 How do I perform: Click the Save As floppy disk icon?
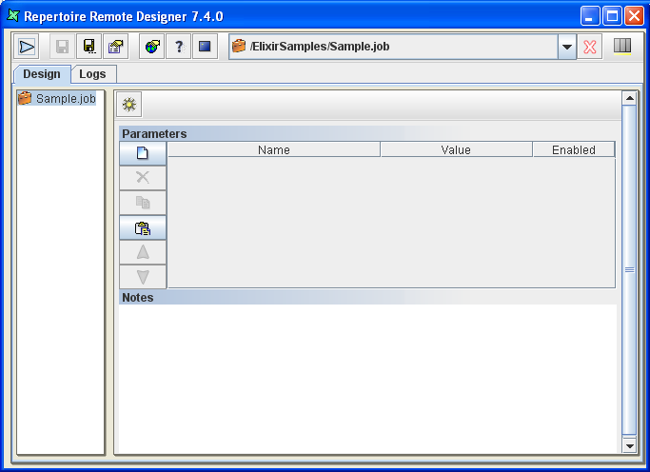click(x=89, y=47)
